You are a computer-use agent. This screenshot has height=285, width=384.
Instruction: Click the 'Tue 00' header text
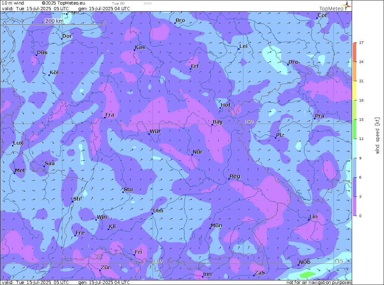(x=118, y=4)
